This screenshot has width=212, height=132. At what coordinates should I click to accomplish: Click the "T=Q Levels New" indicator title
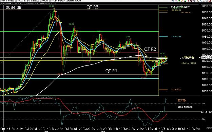click(179, 7)
